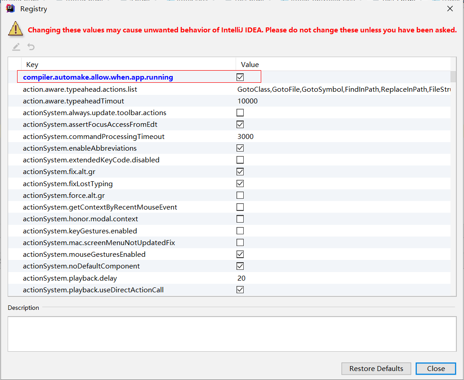Image resolution: width=464 pixels, height=380 pixels.
Task: Select actionSystem.honor.modal.context key text
Action: (80, 219)
